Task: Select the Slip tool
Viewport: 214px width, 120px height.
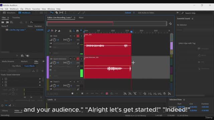Action: pos(61,13)
